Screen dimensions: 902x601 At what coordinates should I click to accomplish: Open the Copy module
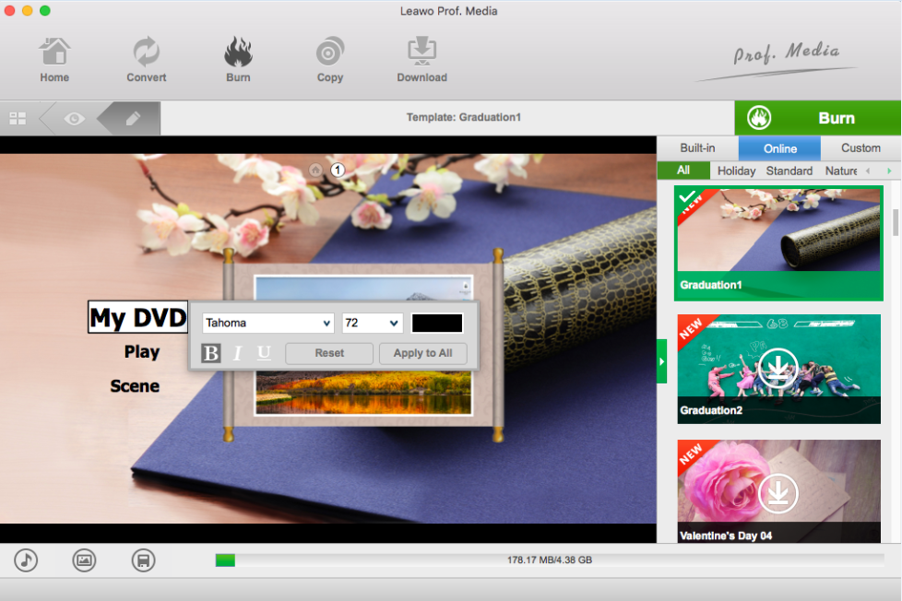click(330, 60)
